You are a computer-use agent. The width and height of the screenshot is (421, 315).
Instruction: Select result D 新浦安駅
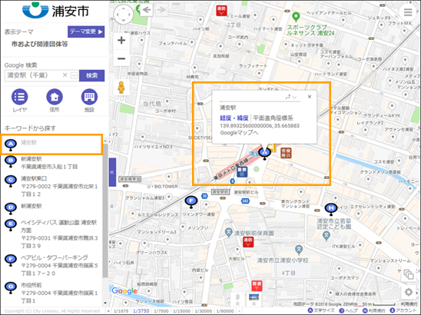[51, 208]
